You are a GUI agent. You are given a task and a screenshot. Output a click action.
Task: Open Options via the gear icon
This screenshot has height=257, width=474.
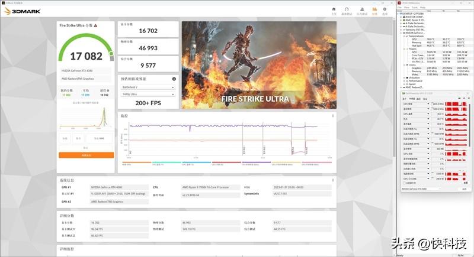(x=385, y=9)
